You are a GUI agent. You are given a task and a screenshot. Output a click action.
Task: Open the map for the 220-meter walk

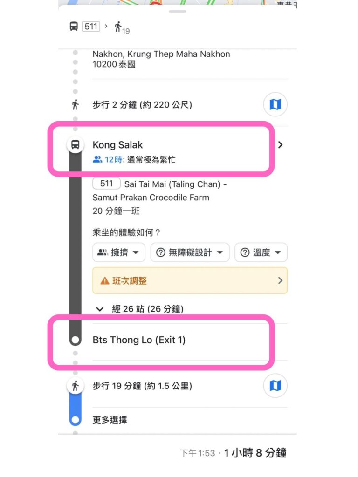tap(275, 105)
